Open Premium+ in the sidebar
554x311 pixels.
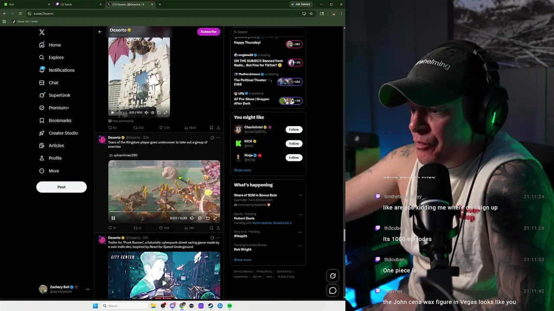pyautogui.click(x=54, y=108)
